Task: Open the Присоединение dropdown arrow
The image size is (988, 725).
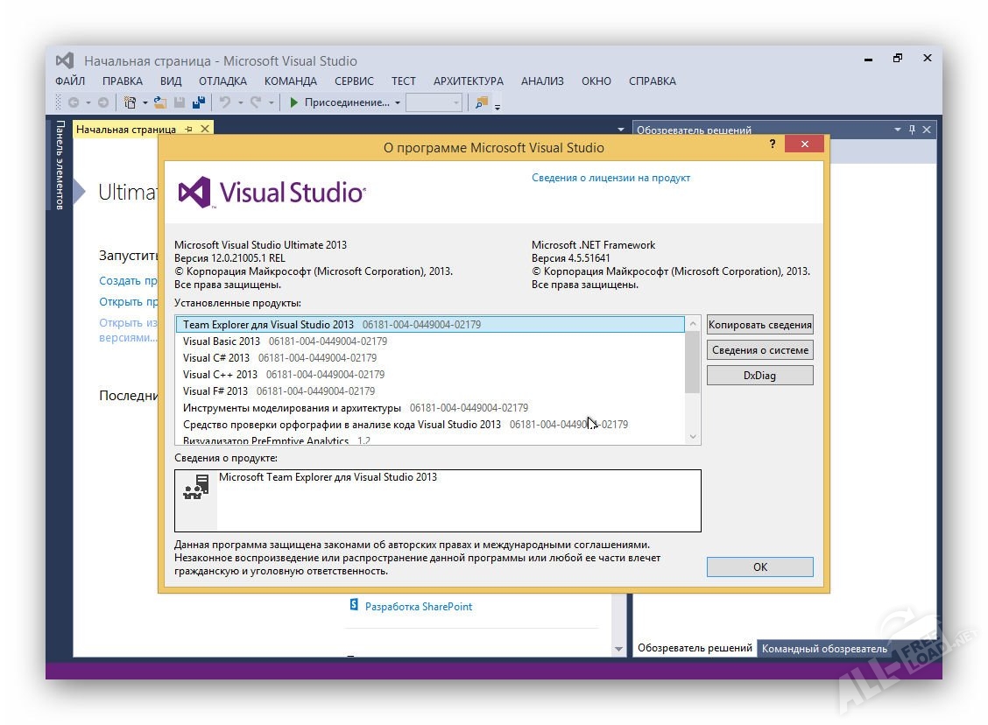Action: point(398,103)
